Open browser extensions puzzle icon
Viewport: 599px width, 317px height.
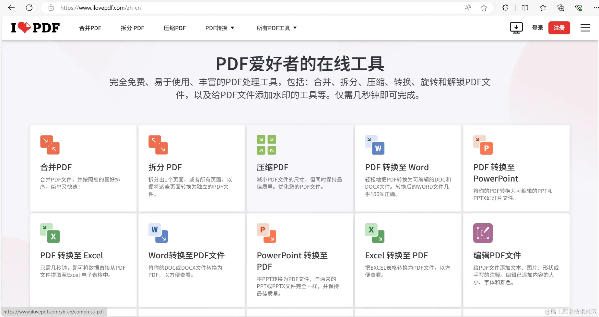505,7
